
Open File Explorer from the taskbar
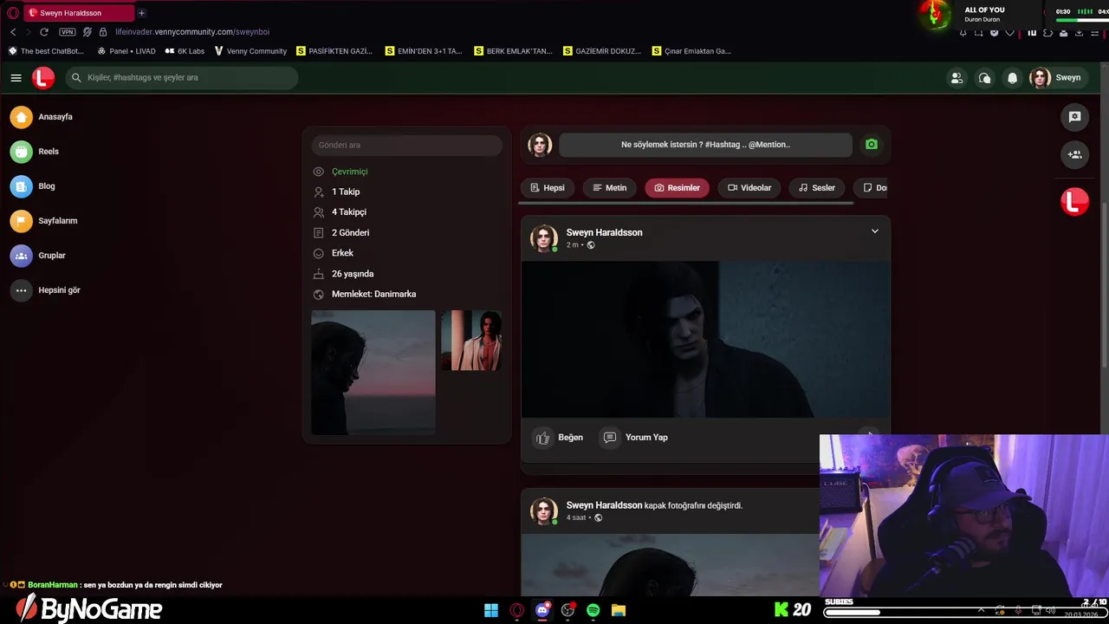coord(619,610)
